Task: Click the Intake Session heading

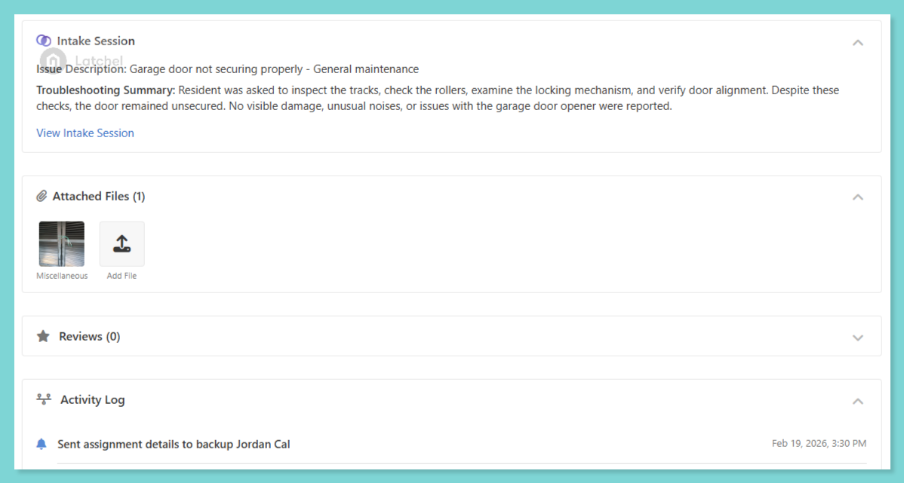Action: [96, 41]
